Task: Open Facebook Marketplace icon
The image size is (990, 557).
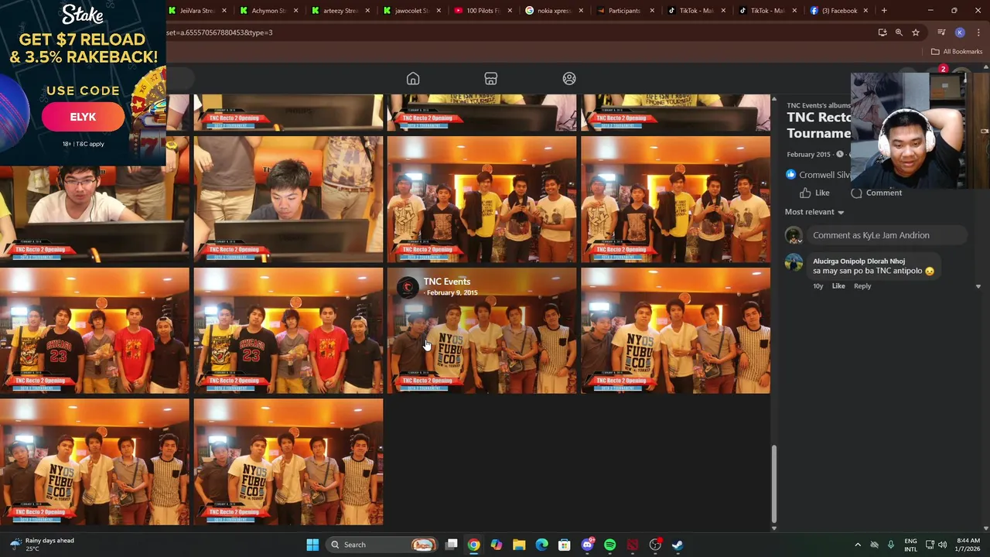Action: click(x=490, y=79)
